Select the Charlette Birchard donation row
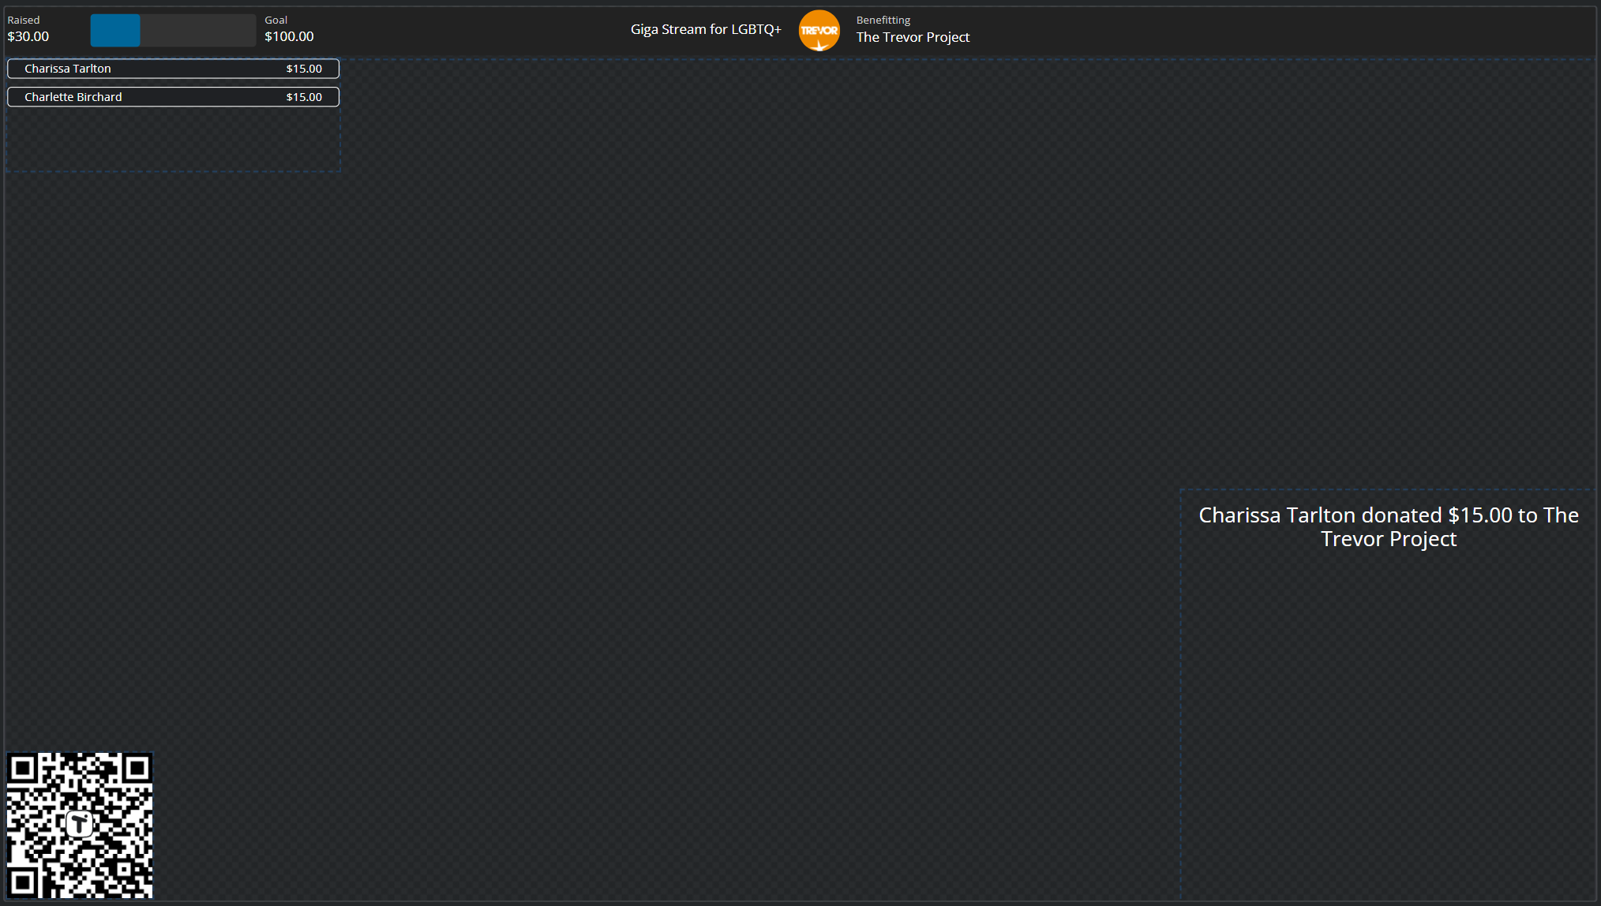This screenshot has height=906, width=1601. pyautogui.click(x=173, y=97)
